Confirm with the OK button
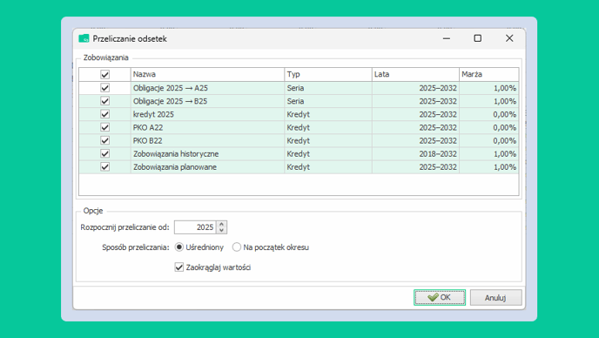599x338 pixels. pos(440,297)
